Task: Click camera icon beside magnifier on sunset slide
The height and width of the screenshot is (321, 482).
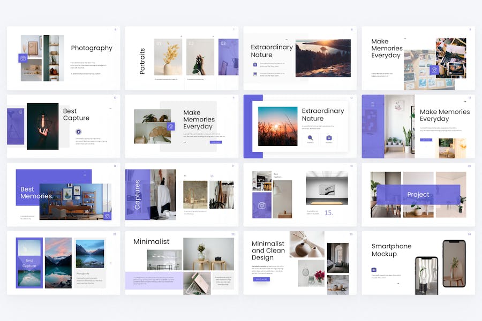Action: 329,138
